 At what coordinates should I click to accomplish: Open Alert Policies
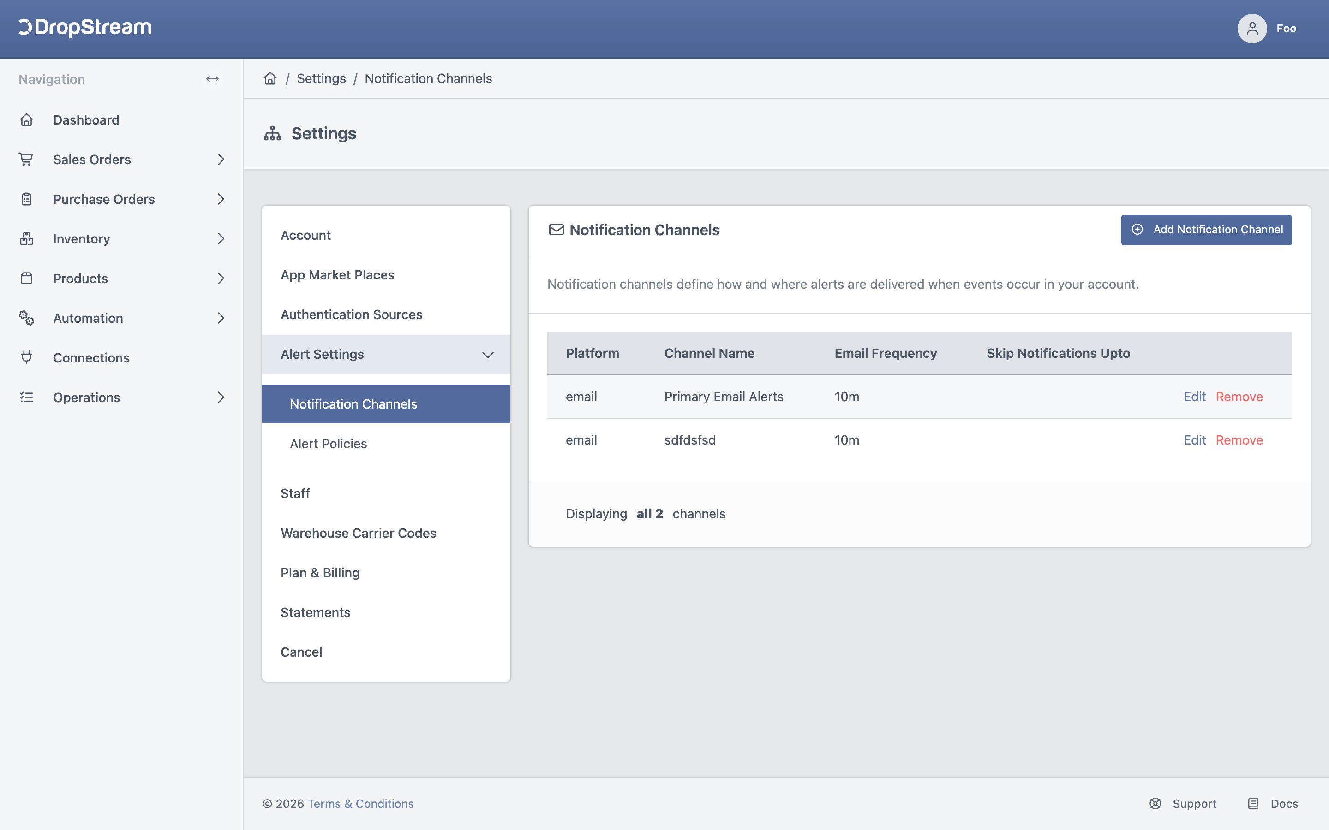(x=329, y=444)
